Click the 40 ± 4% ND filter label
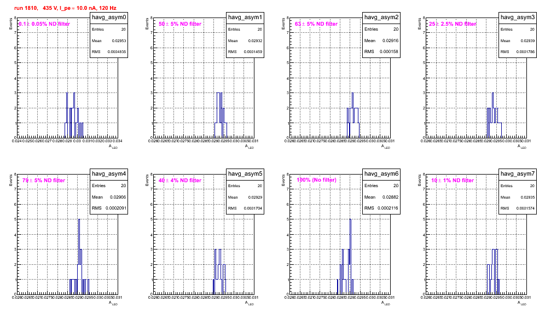 180,181
